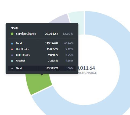Click the purple Cold Drinks legend dot
This screenshot has height=115, width=130.
point(12,55)
